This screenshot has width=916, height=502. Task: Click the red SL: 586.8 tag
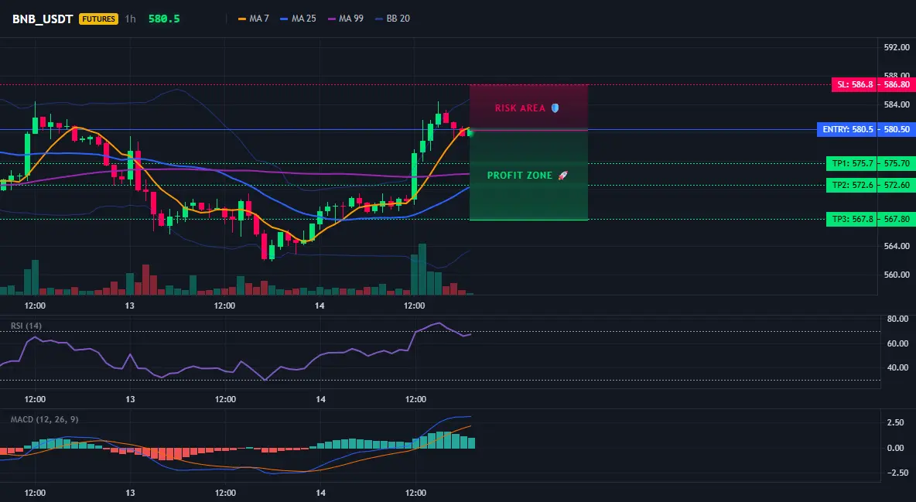pos(855,85)
